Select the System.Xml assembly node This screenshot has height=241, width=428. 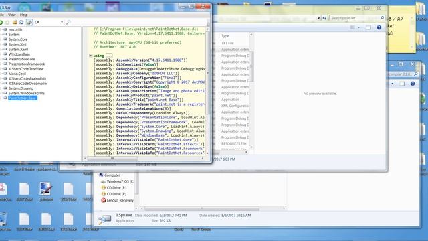coord(17,44)
